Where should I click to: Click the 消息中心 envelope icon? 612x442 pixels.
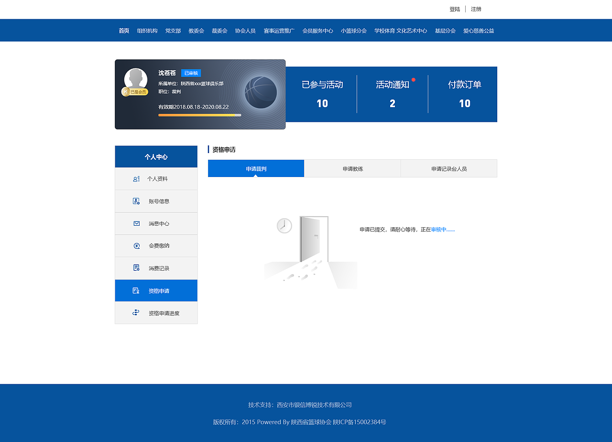coord(137,223)
